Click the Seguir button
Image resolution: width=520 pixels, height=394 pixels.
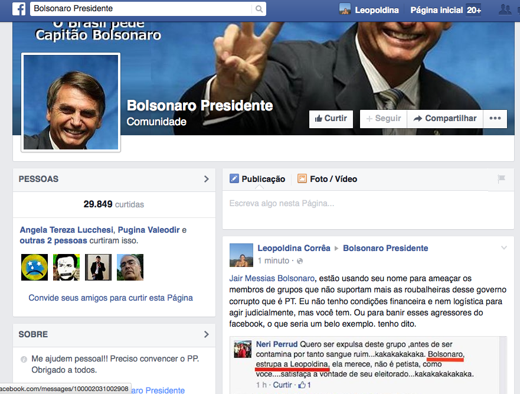click(x=383, y=119)
